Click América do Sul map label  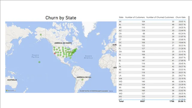pos(84,77)
